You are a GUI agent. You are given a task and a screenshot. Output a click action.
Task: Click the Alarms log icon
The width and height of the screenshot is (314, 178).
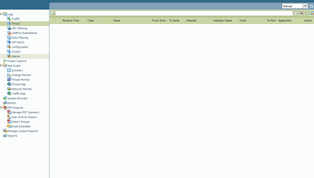9,56
